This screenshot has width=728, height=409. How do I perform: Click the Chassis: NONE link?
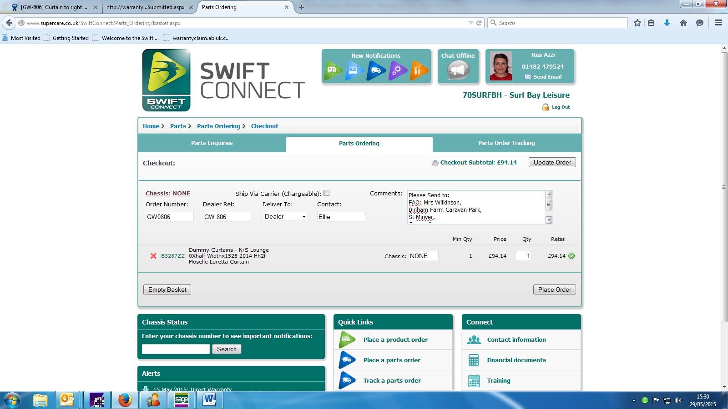point(167,194)
